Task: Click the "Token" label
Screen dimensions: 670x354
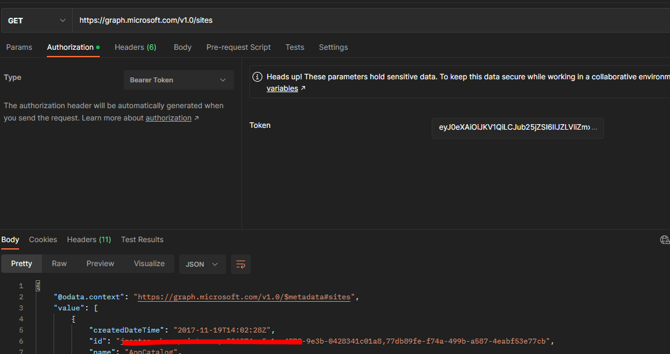Action: (260, 125)
